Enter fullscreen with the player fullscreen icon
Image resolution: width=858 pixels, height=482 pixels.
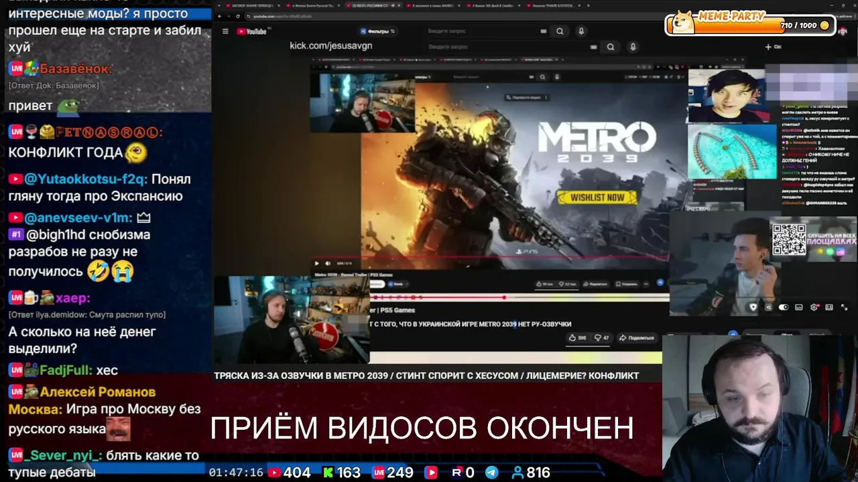click(x=844, y=307)
